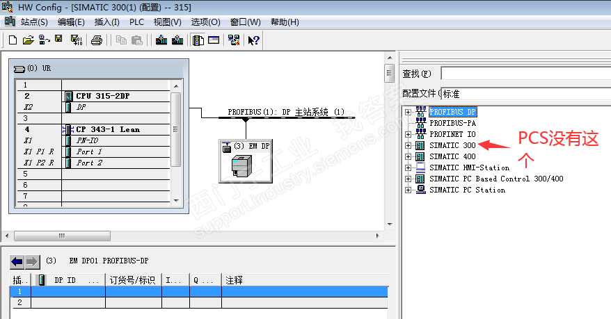611x319 pixels.
Task: Click the Upload from Module icon
Action: click(177, 40)
